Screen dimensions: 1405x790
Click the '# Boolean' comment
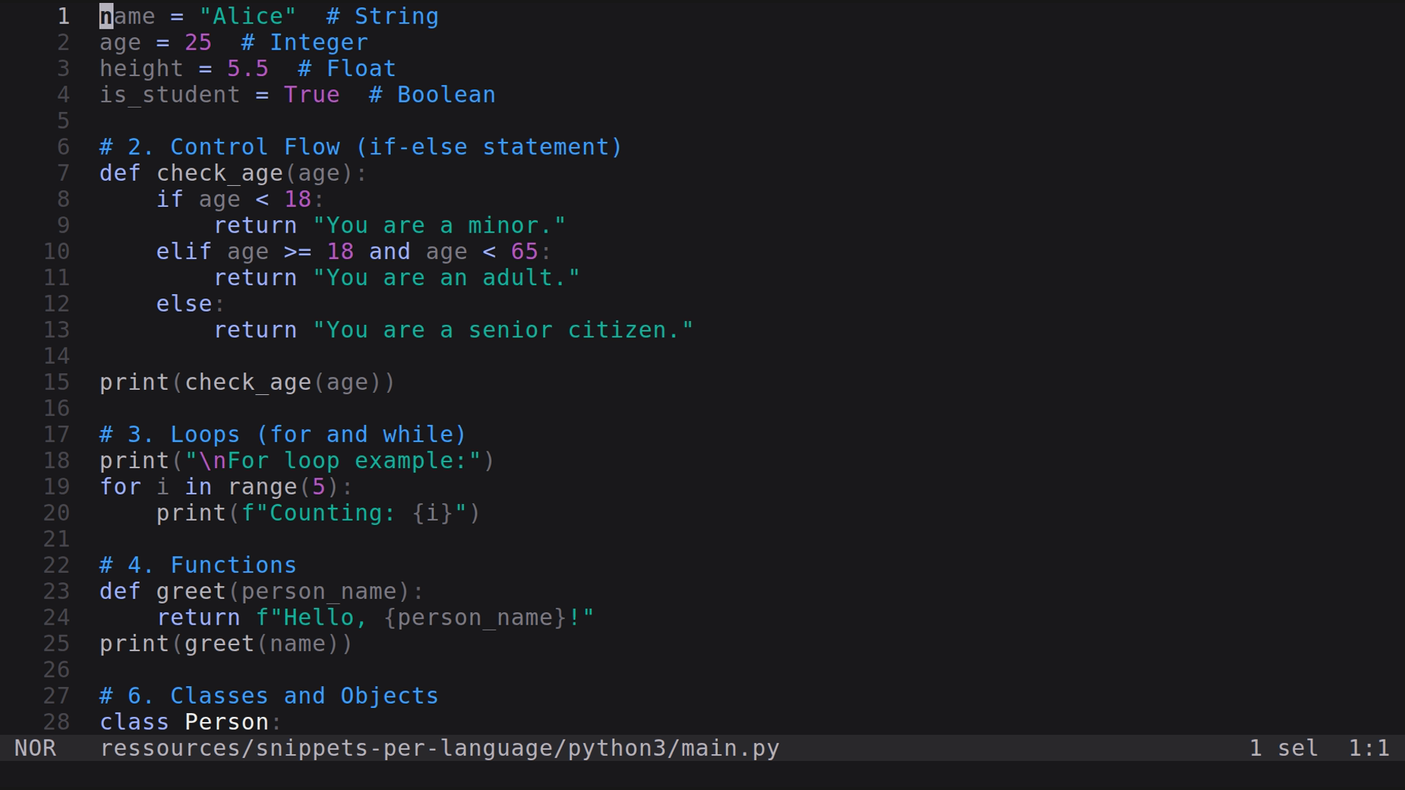pos(432,95)
